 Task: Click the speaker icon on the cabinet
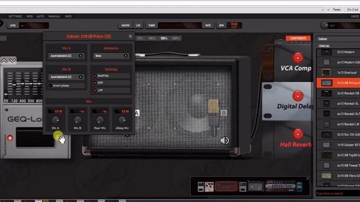pos(224,140)
